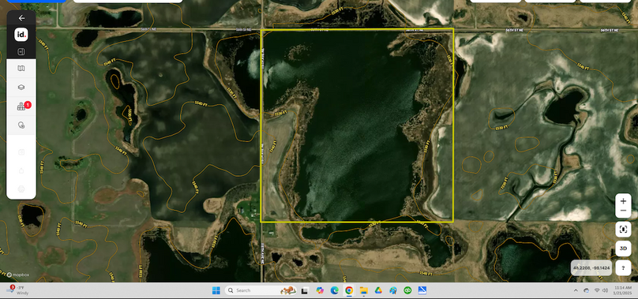
Task: Click the add-location circle icon
Action: tap(21, 125)
